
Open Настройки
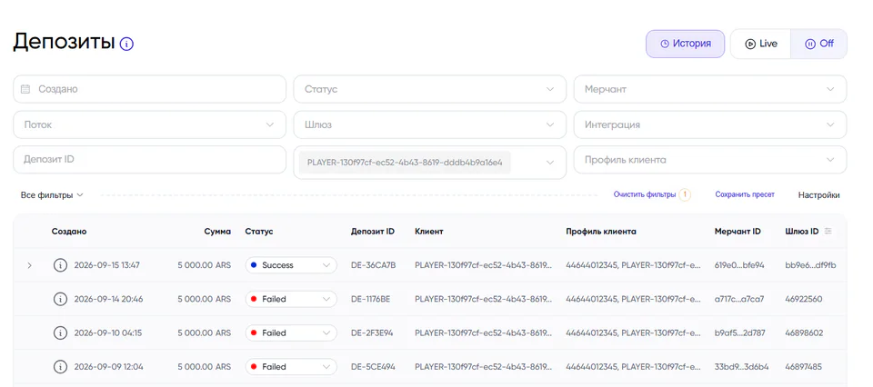pyautogui.click(x=819, y=195)
